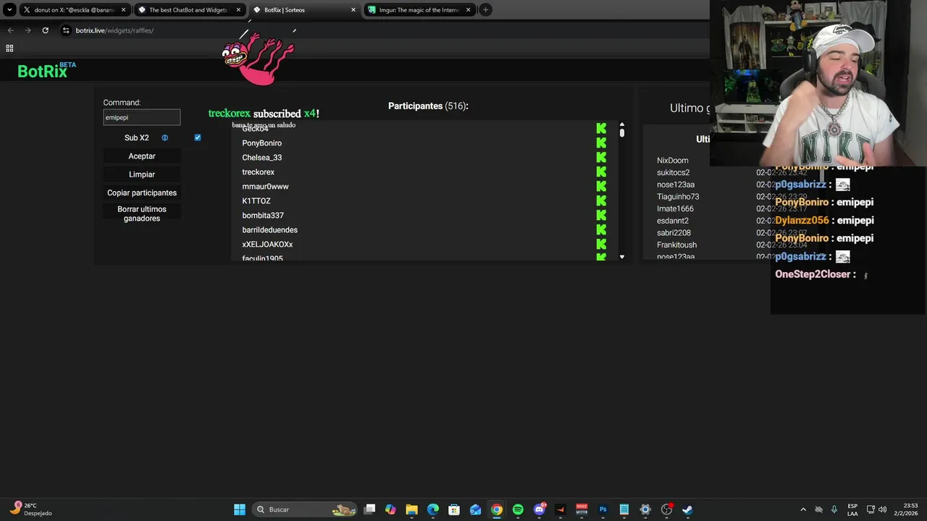Open the Copilot taskbar icon
Image resolution: width=927 pixels, height=521 pixels.
pos(390,509)
